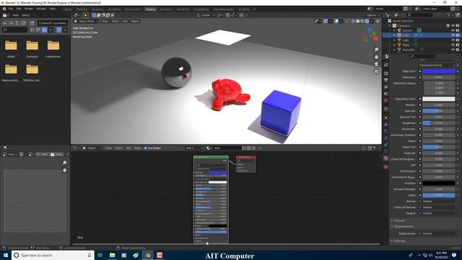Open the outliner filter dropdown
Image resolution: width=462 pixels, height=260 pixels.
tap(450, 14)
